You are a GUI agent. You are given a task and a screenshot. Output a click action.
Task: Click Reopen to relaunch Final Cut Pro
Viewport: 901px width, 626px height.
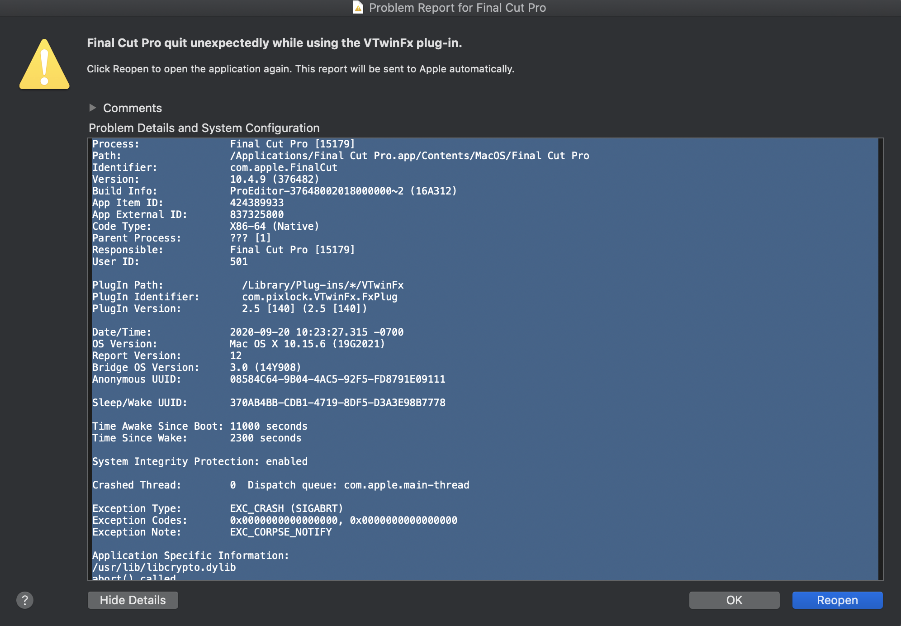pos(837,600)
